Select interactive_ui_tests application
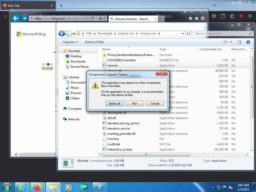Screen dimensions: 256x192 tap(175, 149)
